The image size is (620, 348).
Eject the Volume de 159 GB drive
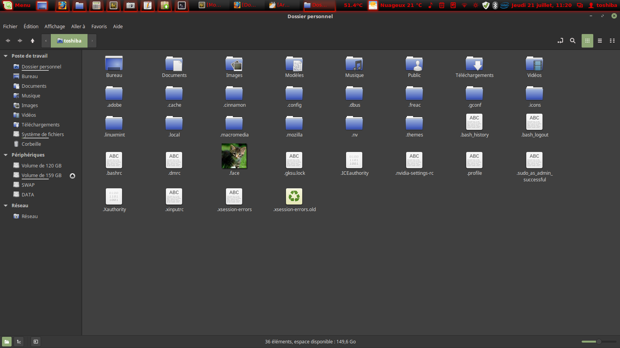[72, 176]
